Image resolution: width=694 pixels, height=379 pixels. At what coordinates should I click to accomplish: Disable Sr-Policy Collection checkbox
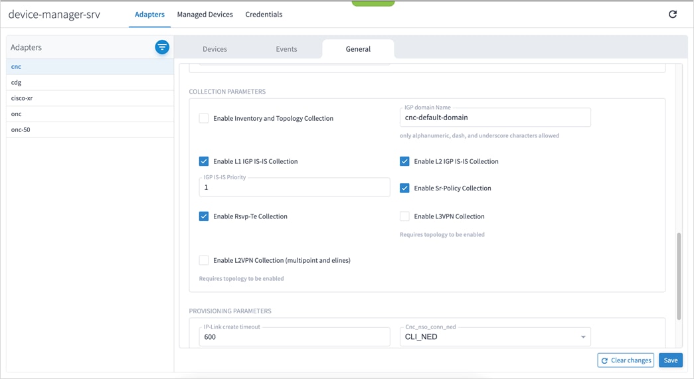point(404,189)
